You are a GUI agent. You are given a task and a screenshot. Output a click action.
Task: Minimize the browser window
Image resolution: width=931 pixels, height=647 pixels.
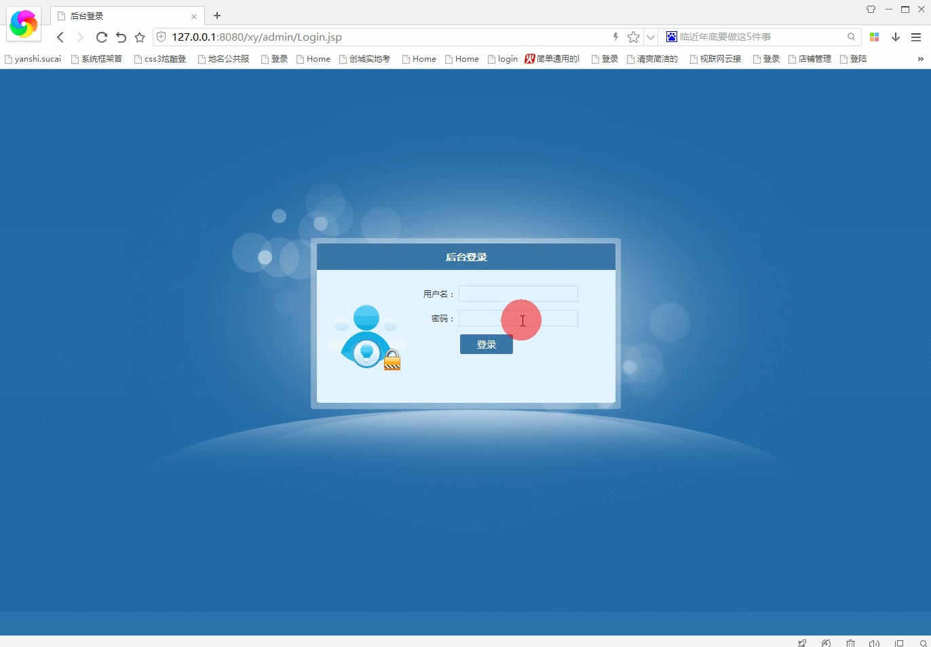[888, 9]
